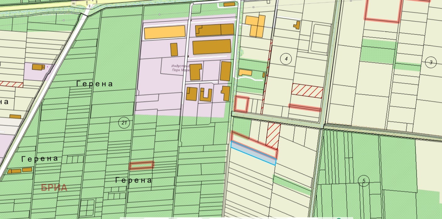Viewport: 442px width, 219px height.
Task: Select the blue highlighted parcel
Action: (253, 153)
